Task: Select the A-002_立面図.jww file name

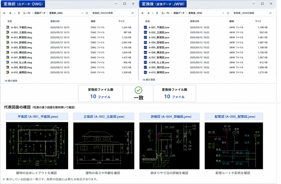Action: tap(159, 32)
